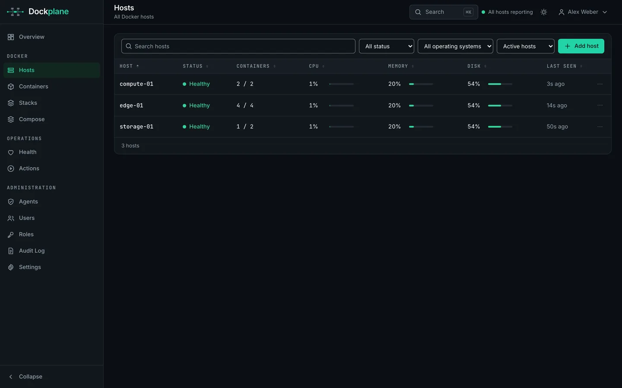Sort table by Status column header
Screen dimensions: 622x388
coord(196,66)
